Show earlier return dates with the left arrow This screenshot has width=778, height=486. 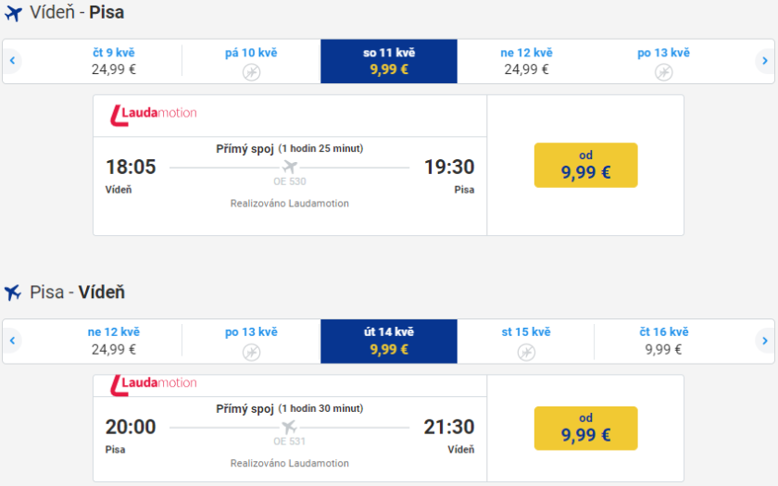point(13,341)
